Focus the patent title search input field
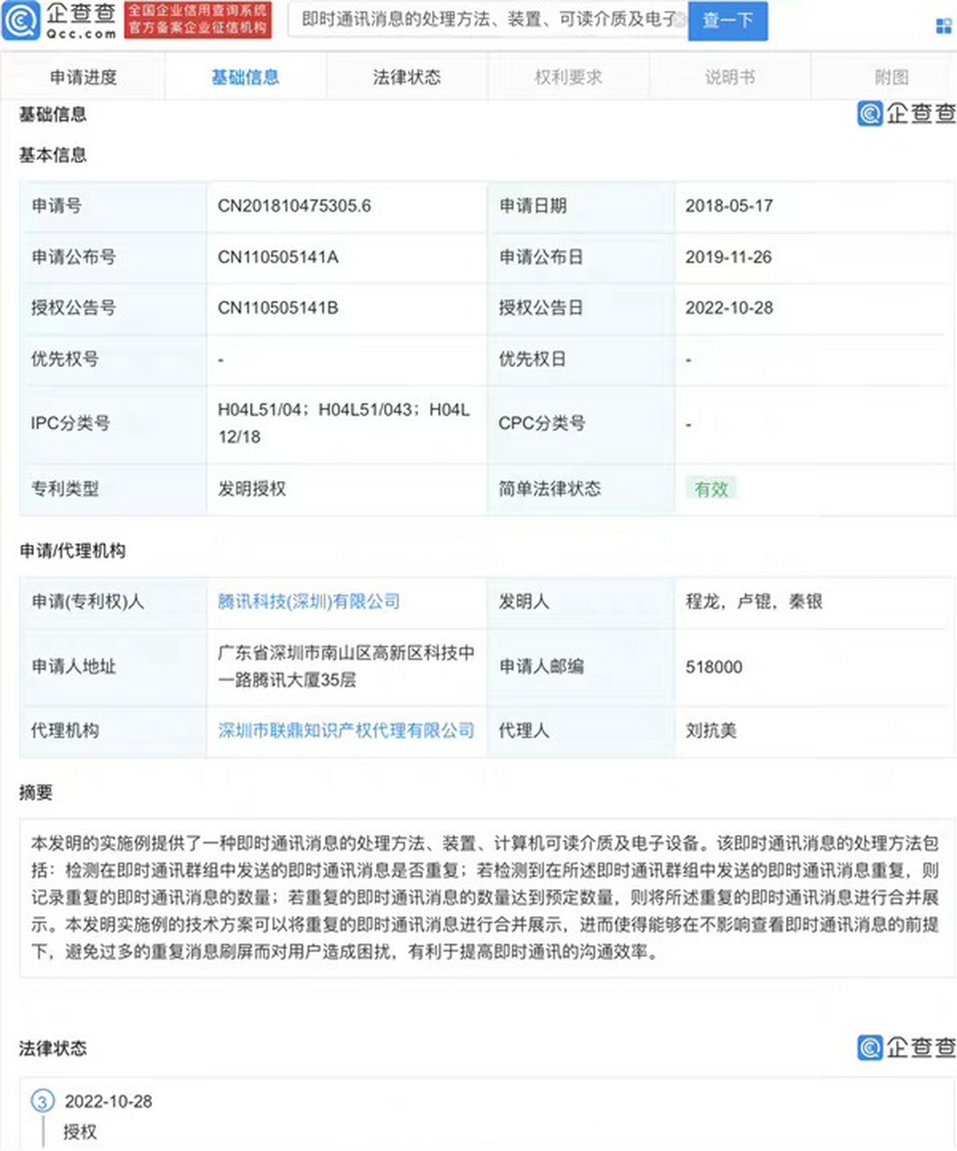This screenshot has height=1151, width=957. (486, 20)
